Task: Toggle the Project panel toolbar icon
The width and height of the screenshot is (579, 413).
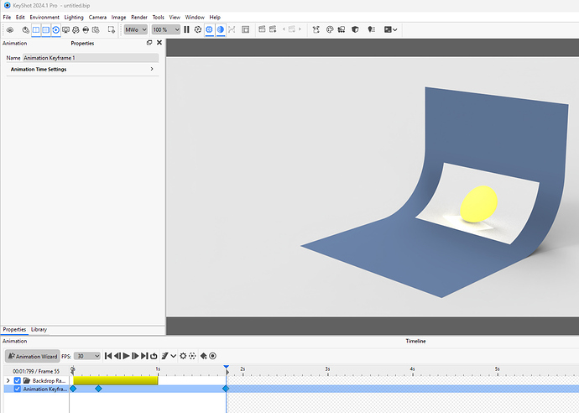Action: tap(46, 29)
